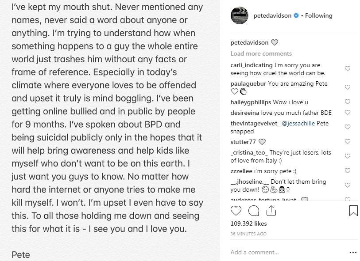Like zzzellee's comment heart
Screen dimensions: 360x261
pyautogui.click(x=348, y=171)
